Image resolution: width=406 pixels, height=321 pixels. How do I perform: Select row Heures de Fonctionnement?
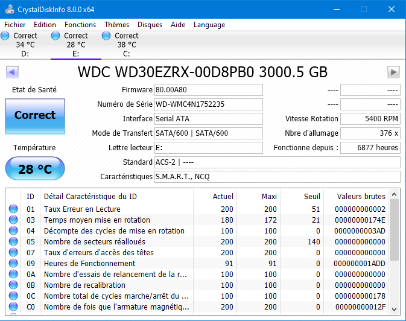click(197, 263)
